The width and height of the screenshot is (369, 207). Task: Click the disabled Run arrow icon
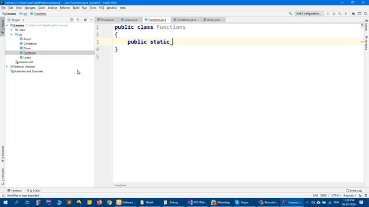[x=328, y=14]
